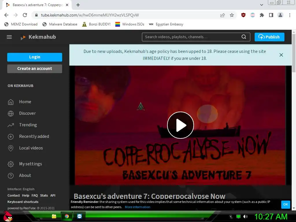
Task: Open Bonzi BUDDY! bookmark
Action: [x=96, y=24]
